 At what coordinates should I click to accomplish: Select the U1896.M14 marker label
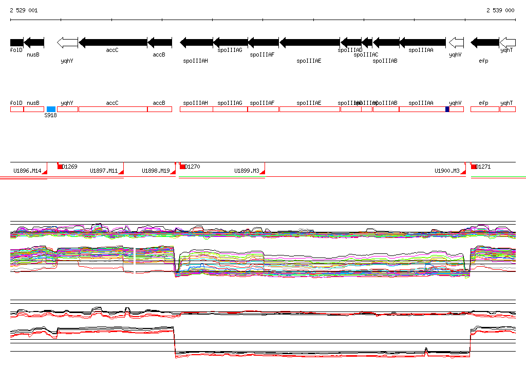click(x=28, y=171)
